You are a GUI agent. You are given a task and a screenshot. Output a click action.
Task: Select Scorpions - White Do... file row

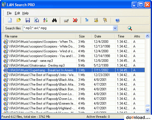[73, 46]
